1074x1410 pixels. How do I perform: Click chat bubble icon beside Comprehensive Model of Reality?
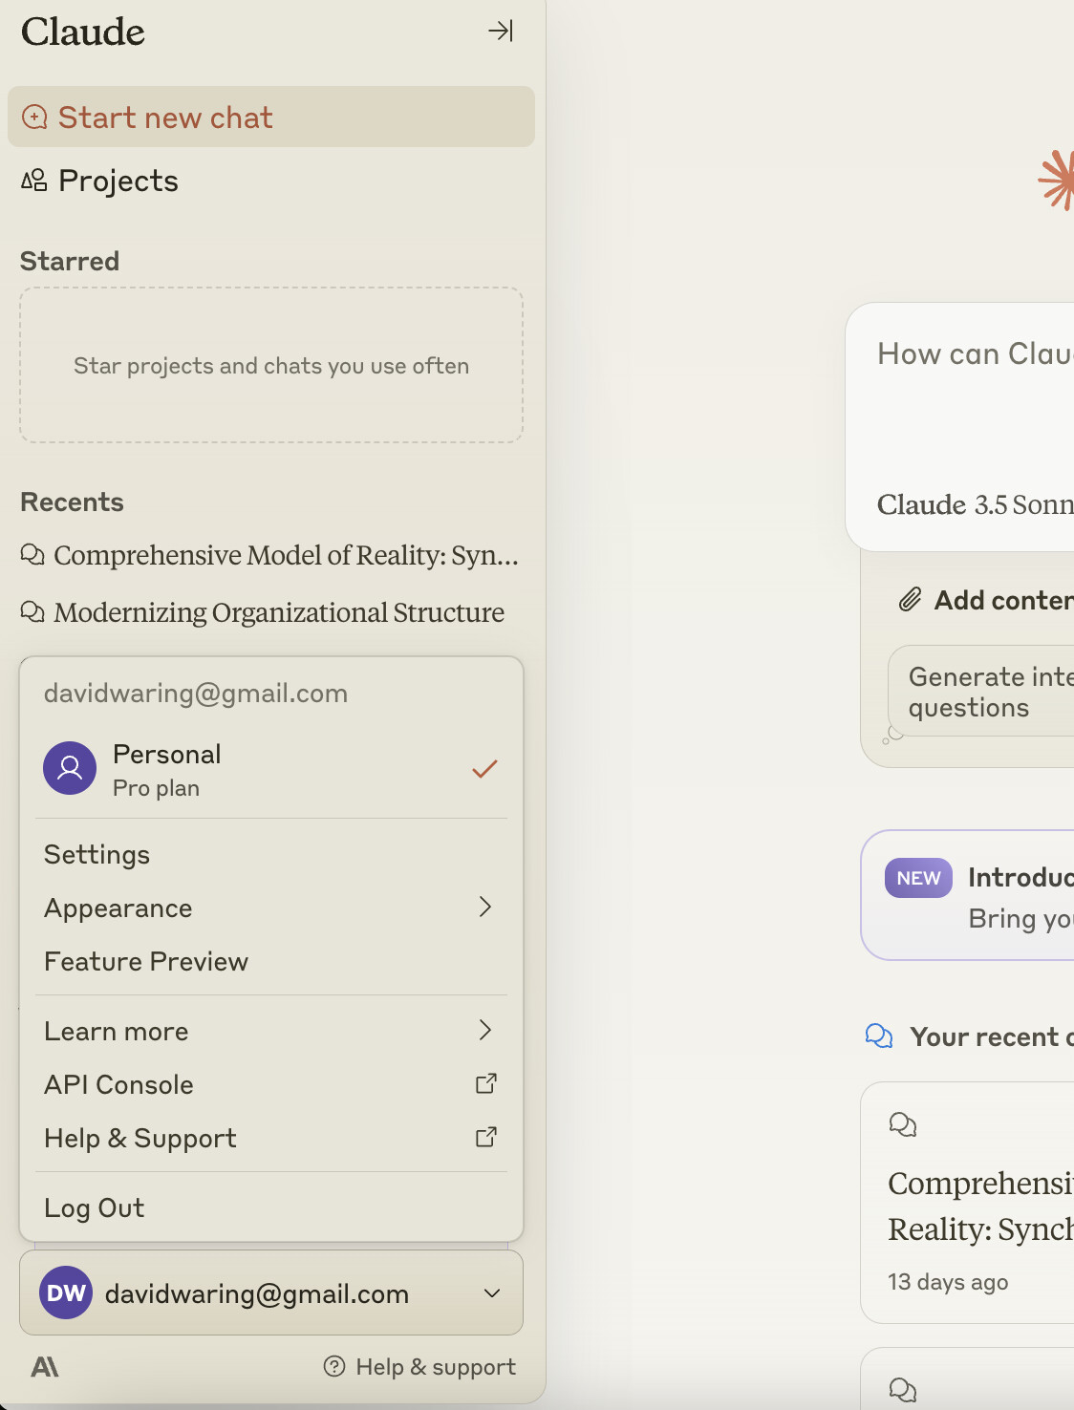click(x=32, y=555)
